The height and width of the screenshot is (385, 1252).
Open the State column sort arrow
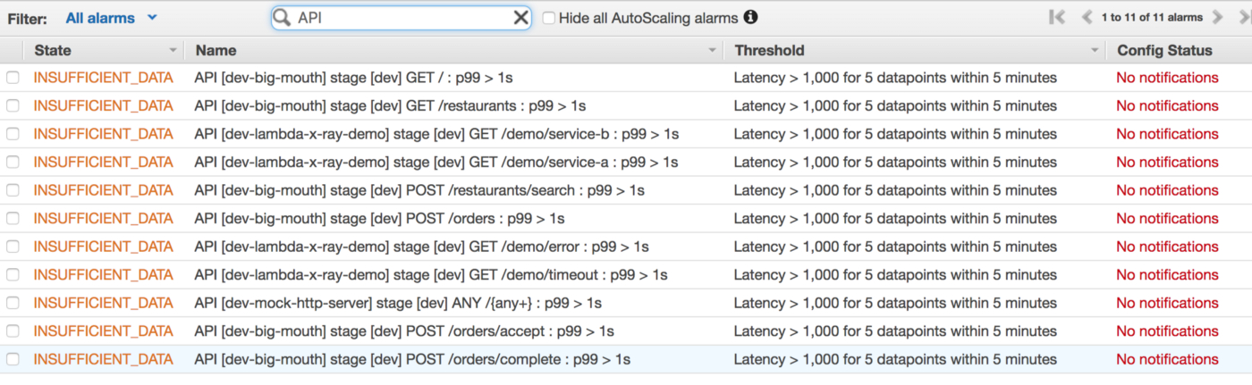click(173, 51)
